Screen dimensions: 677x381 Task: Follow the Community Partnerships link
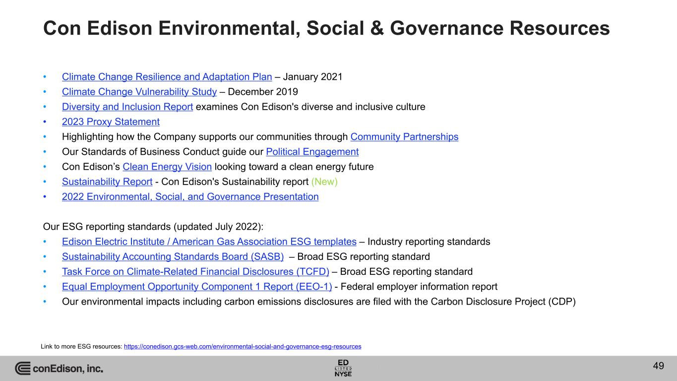404,136
